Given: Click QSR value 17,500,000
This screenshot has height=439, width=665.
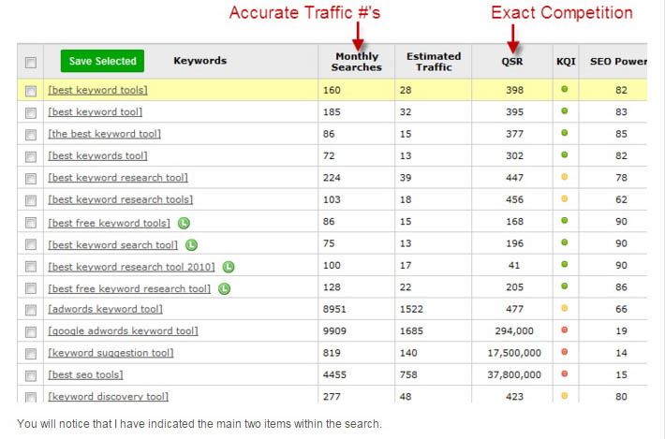Looking at the screenshot, I should coord(514,353).
